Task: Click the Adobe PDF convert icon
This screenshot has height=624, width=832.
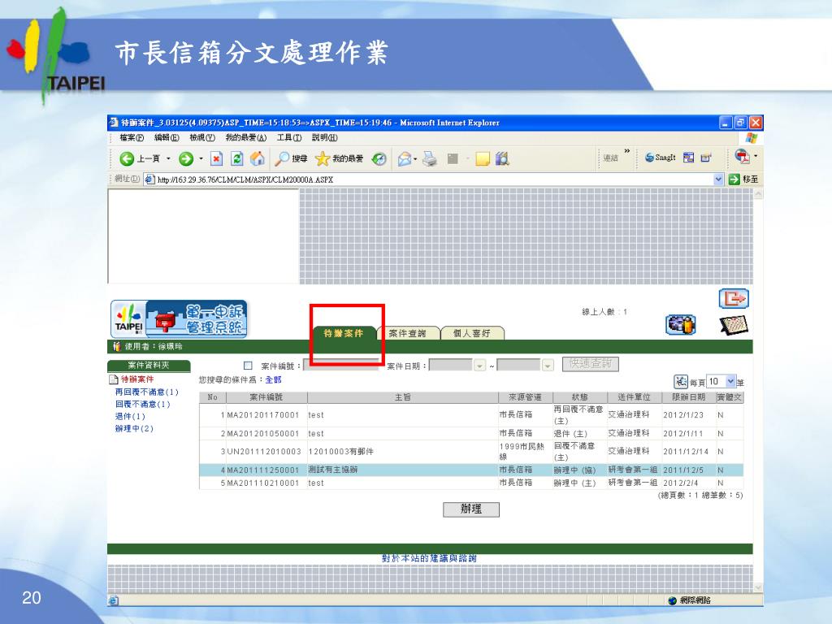Action: [x=741, y=157]
